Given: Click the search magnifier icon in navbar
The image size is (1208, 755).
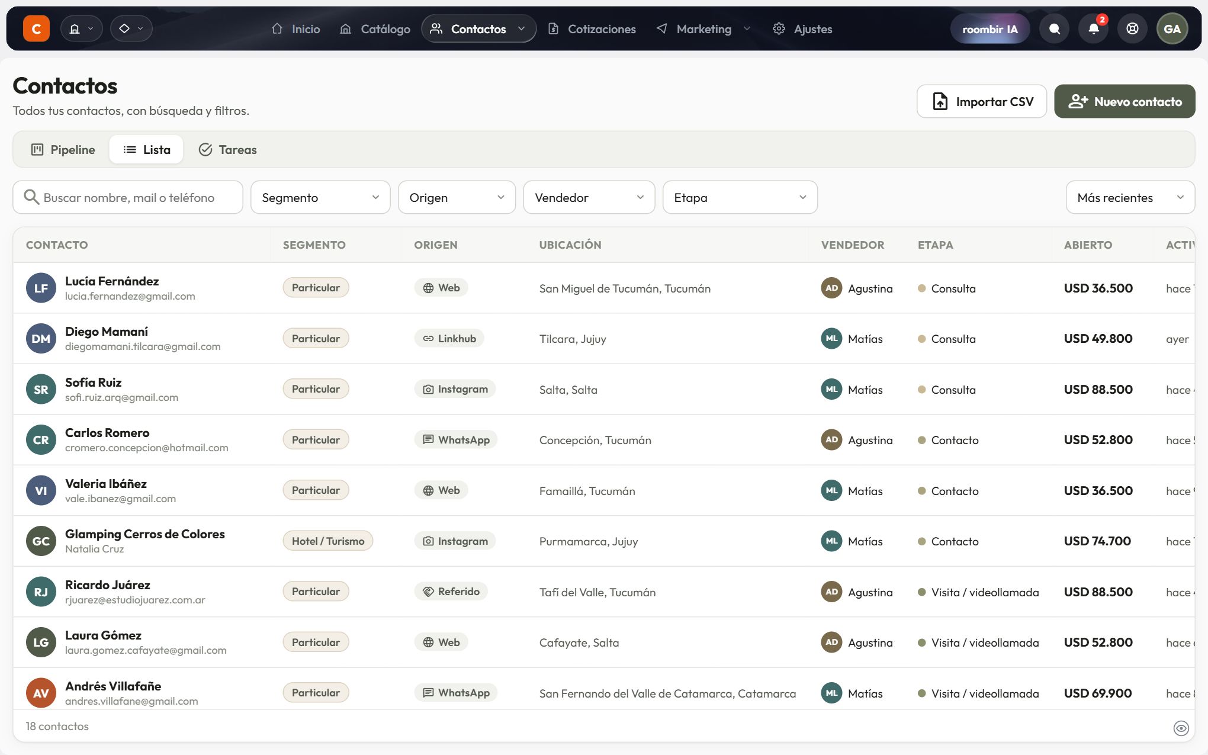Looking at the screenshot, I should click(1054, 28).
